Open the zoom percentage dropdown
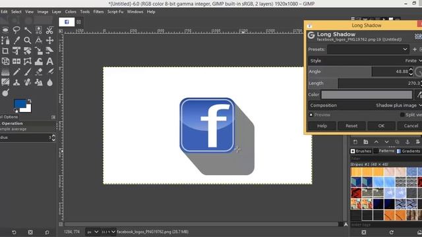The width and height of the screenshot is (422, 237). (109, 232)
